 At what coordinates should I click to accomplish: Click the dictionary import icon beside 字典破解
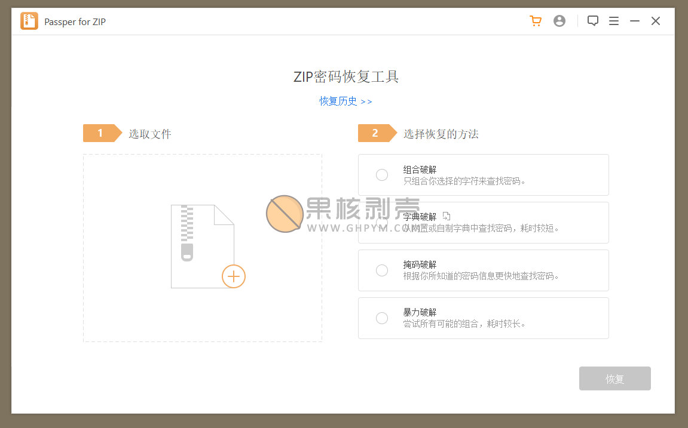(x=447, y=216)
